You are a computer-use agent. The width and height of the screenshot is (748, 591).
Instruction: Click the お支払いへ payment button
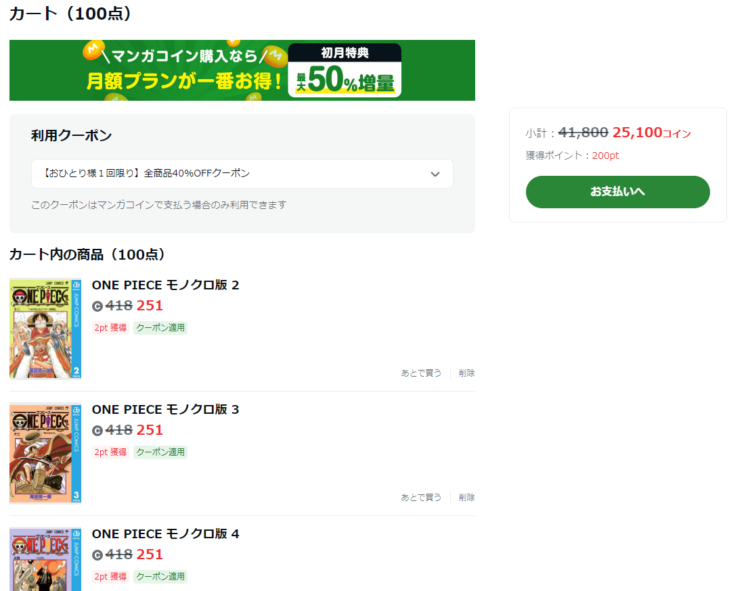617,192
